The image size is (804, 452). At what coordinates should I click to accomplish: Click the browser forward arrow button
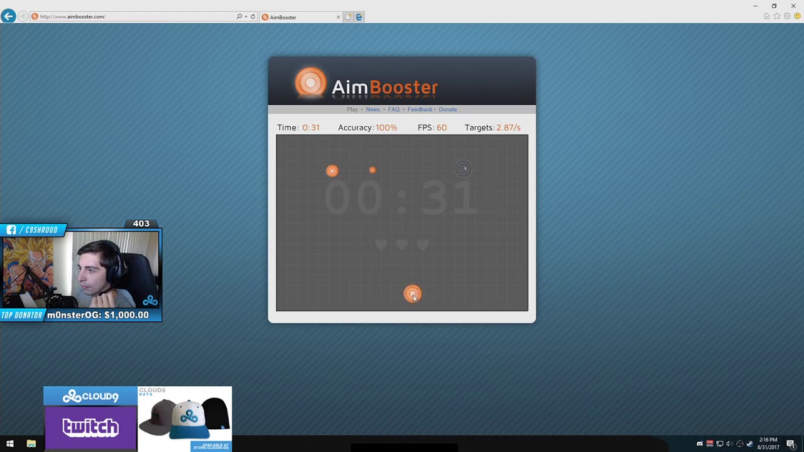pos(23,16)
